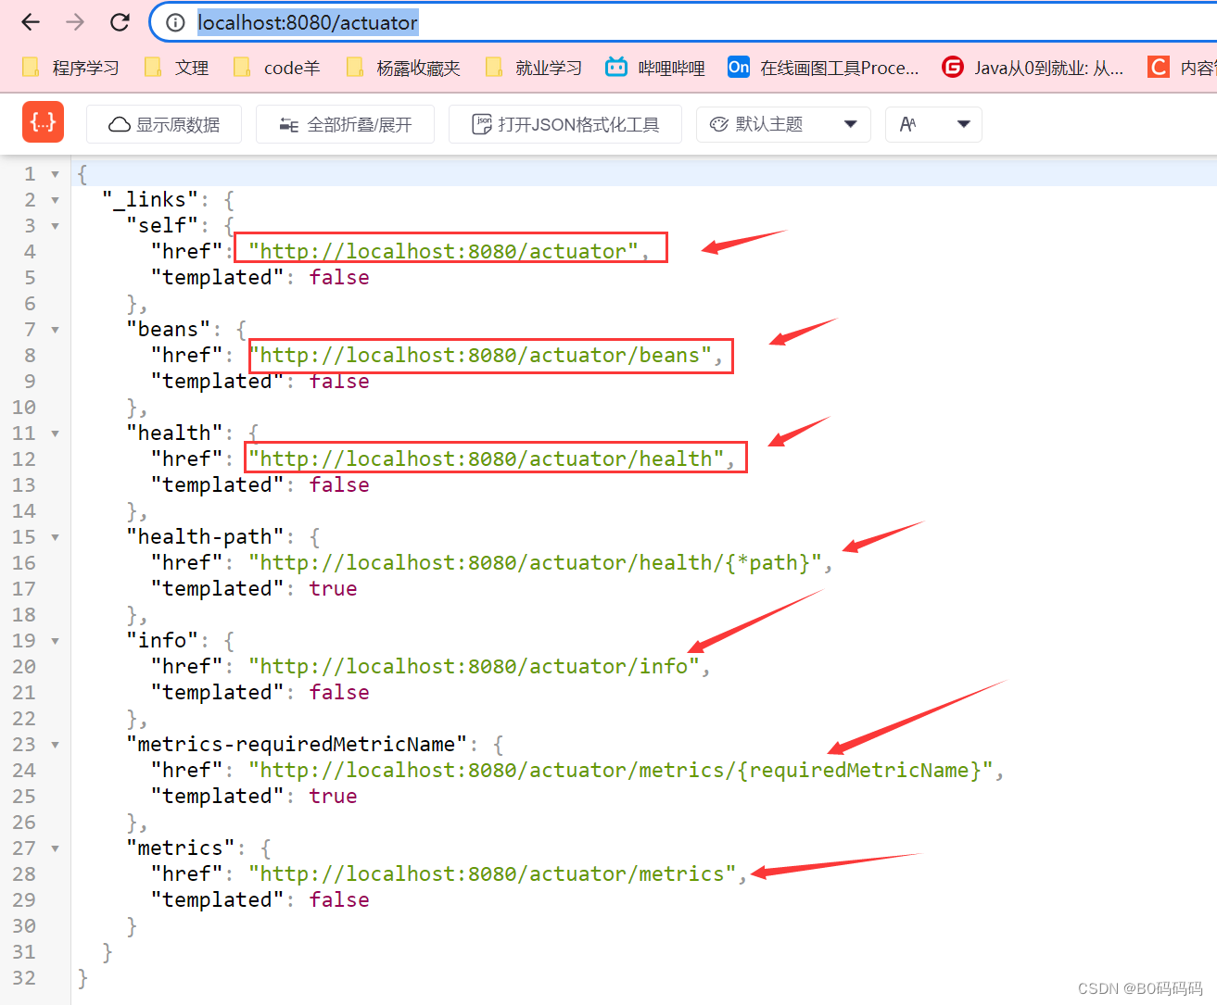The height and width of the screenshot is (1005, 1217).
Task: Open the actuator/info href link
Action: 474,666
